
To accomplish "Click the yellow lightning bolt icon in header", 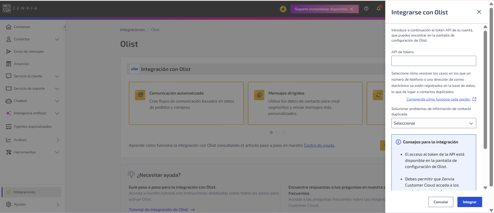I will (x=283, y=9).
